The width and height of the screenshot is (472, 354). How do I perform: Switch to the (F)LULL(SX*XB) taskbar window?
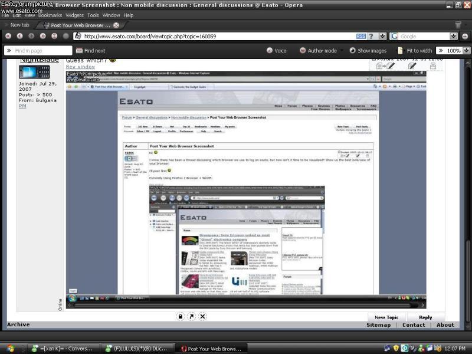137,349
